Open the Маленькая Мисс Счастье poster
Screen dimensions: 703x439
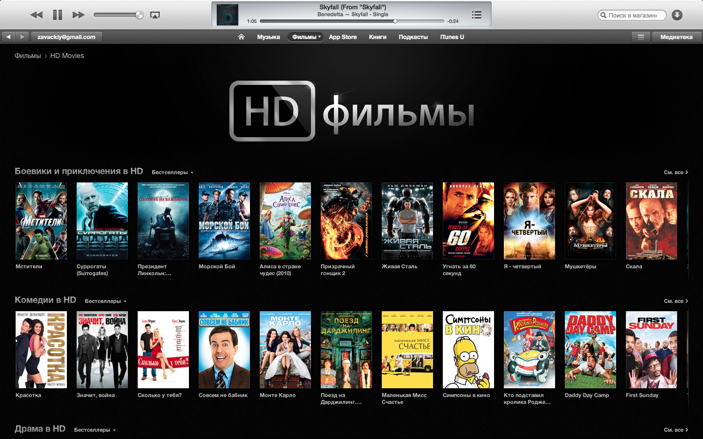pos(407,350)
